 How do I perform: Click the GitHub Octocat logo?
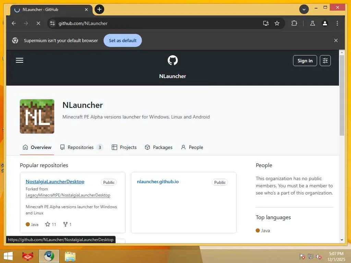pyautogui.click(x=173, y=60)
